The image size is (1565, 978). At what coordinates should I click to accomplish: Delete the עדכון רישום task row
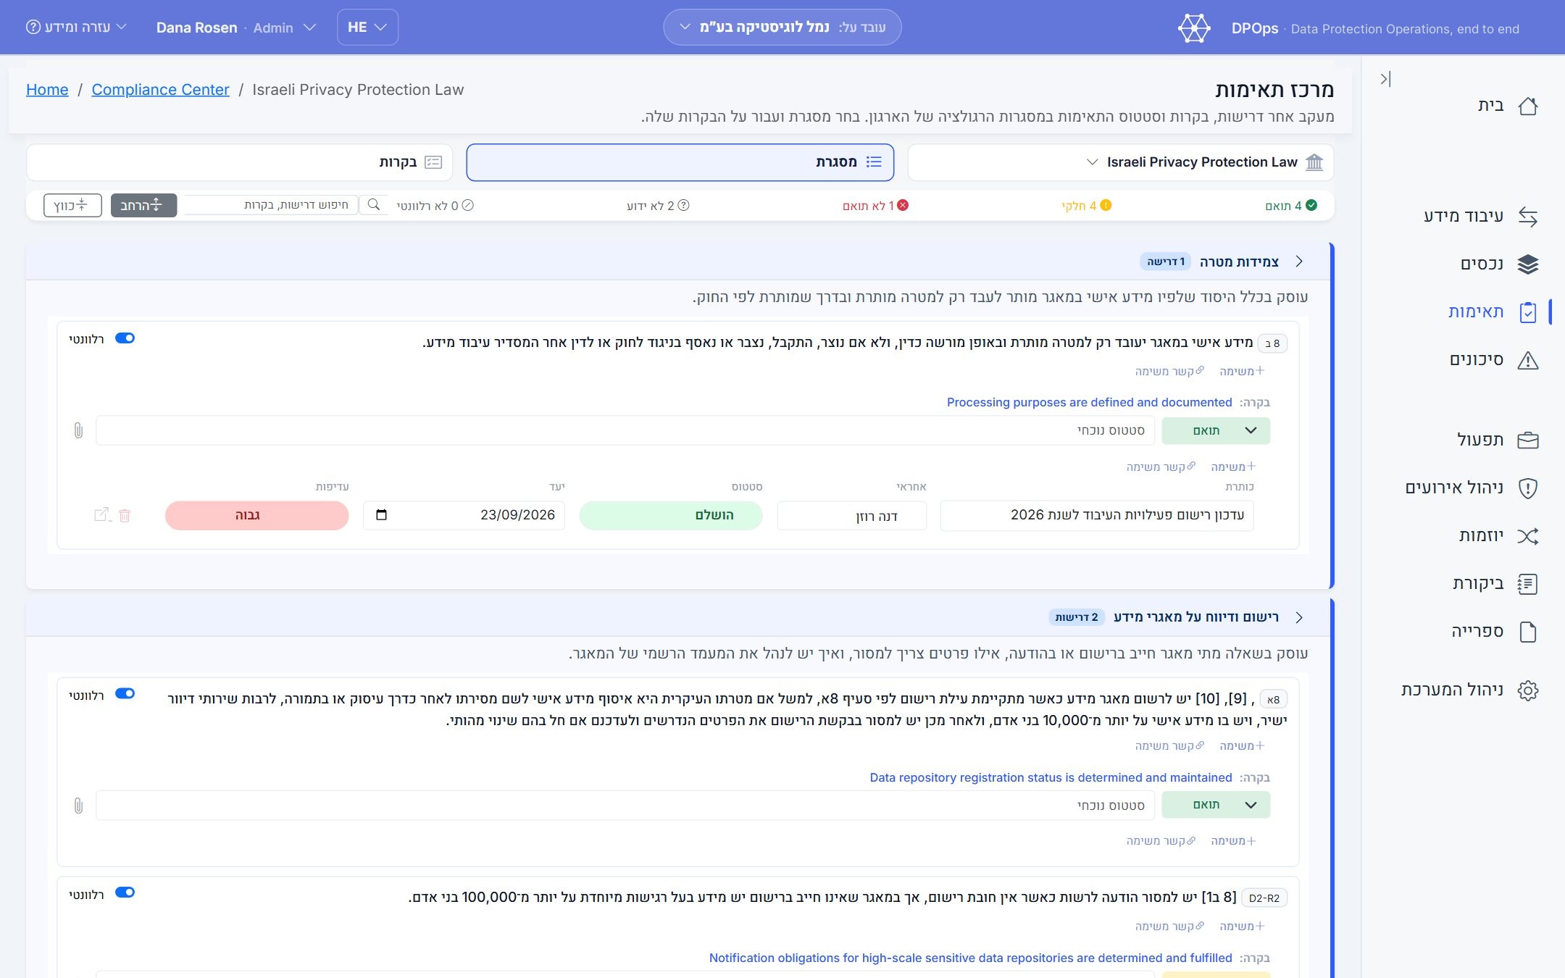pyautogui.click(x=125, y=516)
